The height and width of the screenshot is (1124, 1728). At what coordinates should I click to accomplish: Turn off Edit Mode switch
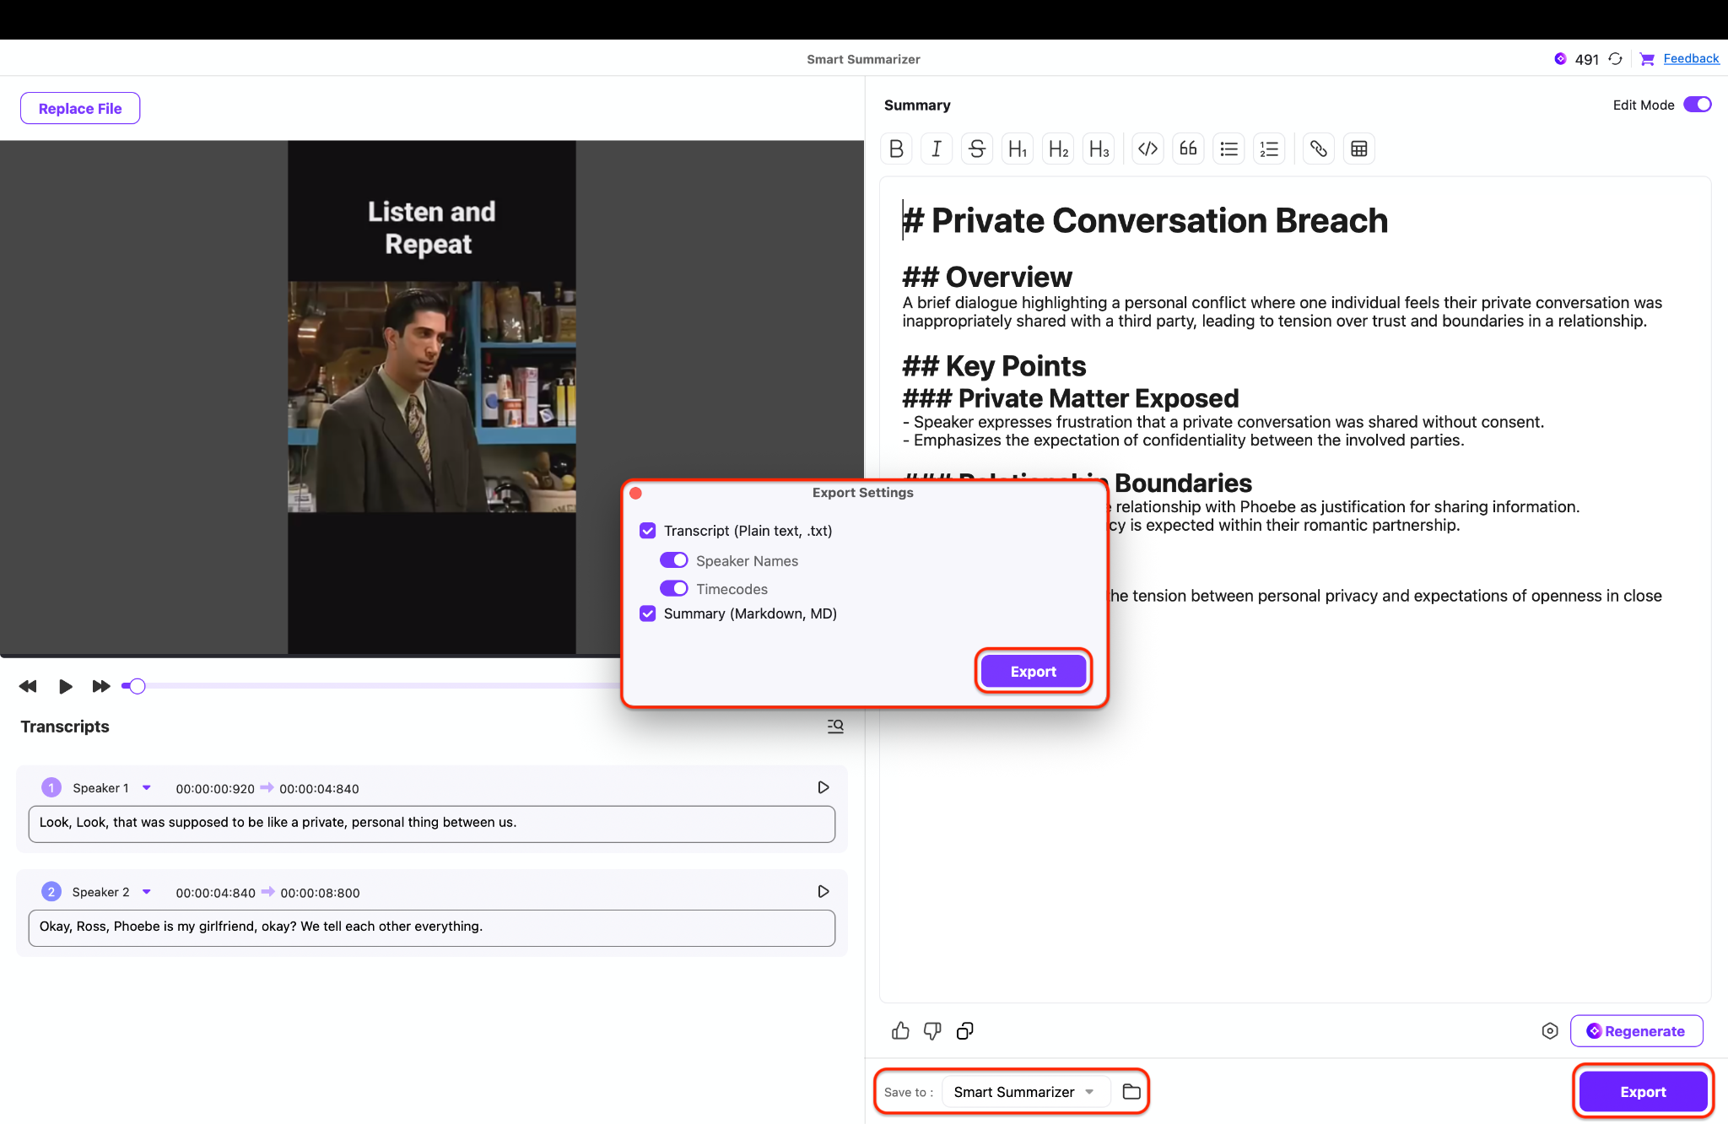click(x=1697, y=105)
